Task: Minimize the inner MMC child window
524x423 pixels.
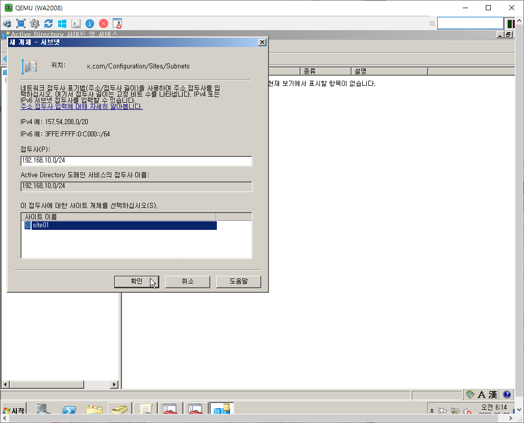Action: (500, 34)
